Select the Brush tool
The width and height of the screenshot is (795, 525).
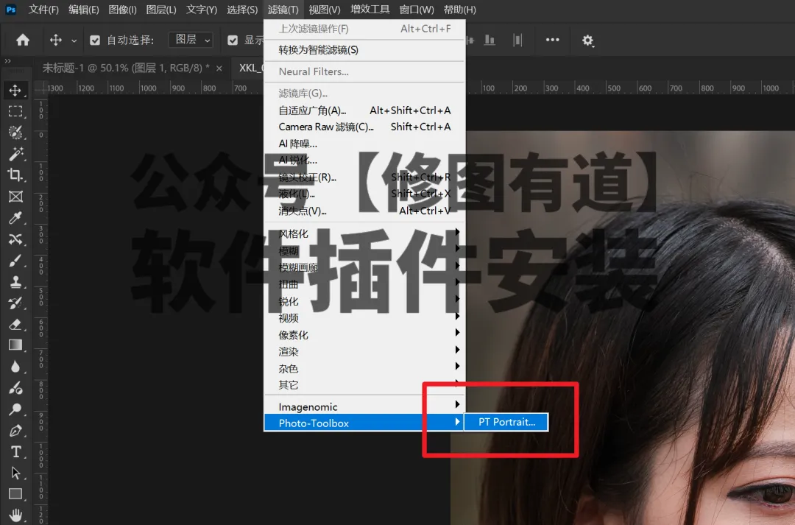click(x=15, y=260)
